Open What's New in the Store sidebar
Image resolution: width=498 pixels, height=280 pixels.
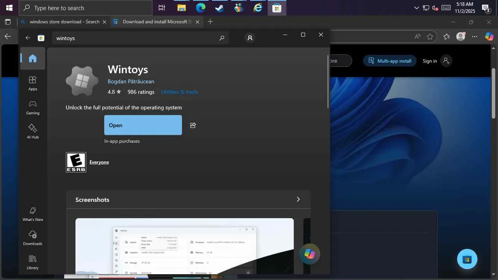tap(33, 214)
